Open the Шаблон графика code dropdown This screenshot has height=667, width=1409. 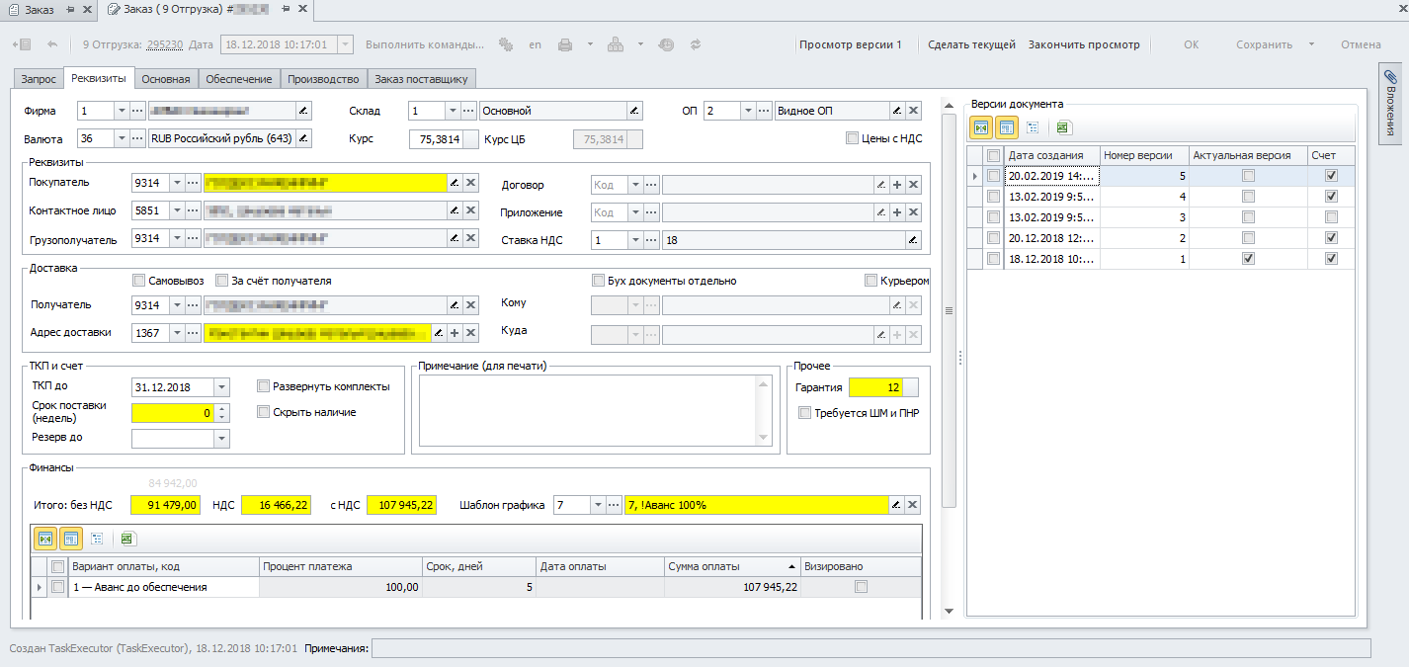[598, 505]
